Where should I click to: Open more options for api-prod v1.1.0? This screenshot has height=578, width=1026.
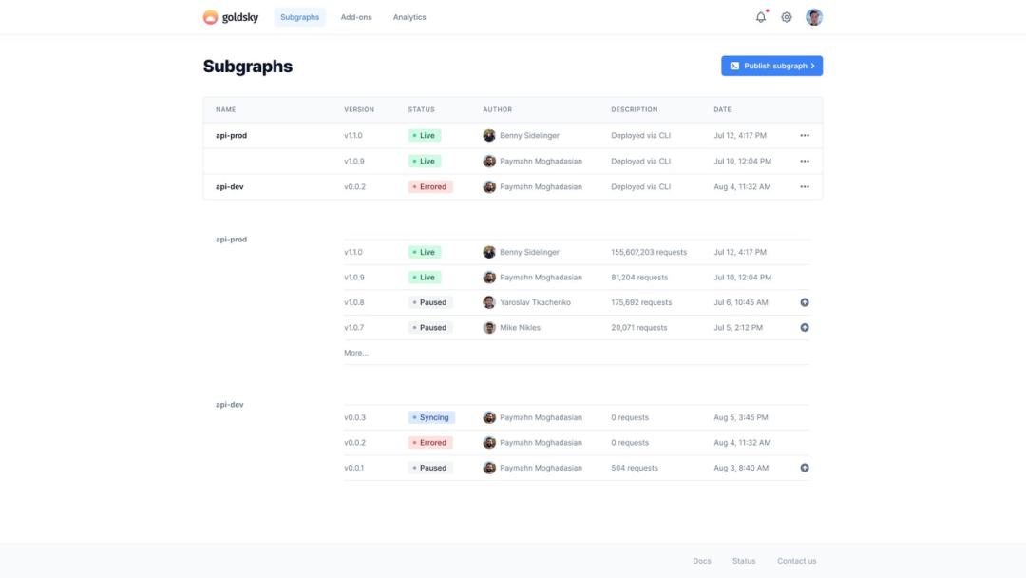pyautogui.click(x=805, y=136)
